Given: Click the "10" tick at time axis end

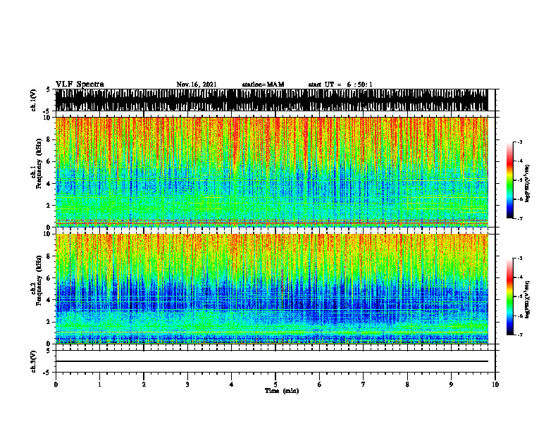Looking at the screenshot, I should 495,385.
